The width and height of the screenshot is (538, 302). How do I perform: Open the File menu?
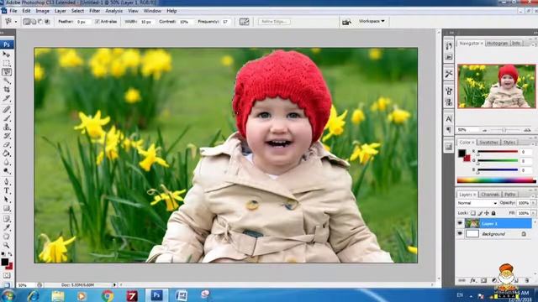click(13, 11)
